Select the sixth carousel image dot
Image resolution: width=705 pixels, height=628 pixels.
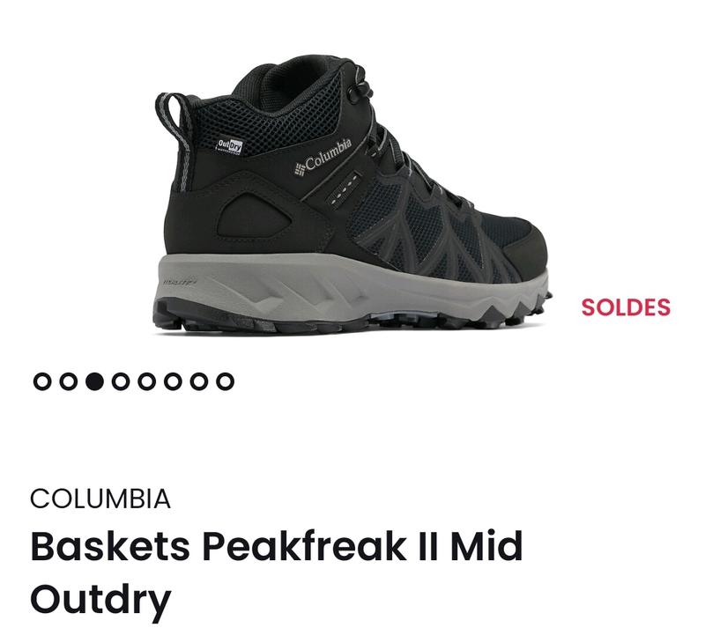(173, 381)
